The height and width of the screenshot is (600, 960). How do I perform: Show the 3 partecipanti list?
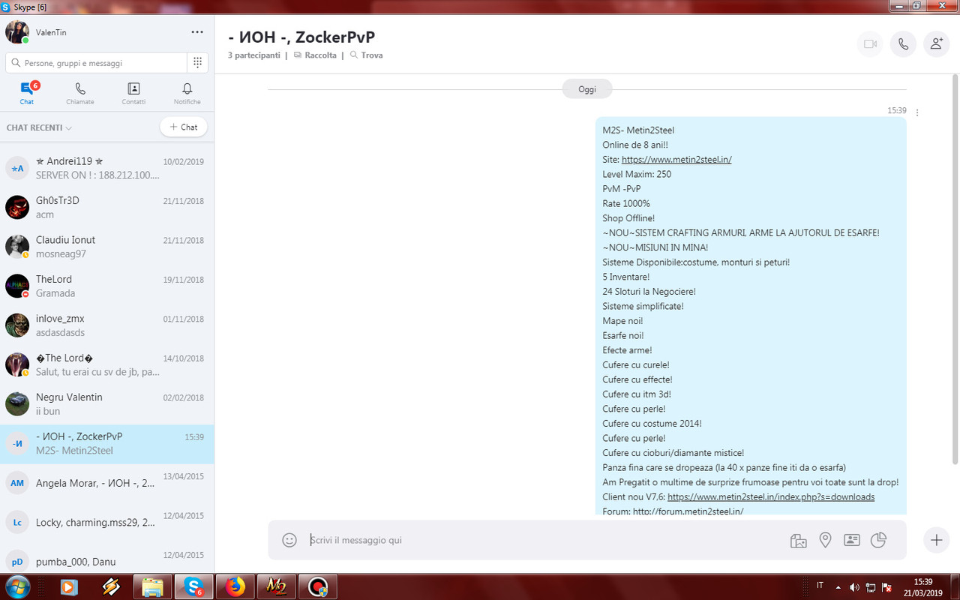254,55
